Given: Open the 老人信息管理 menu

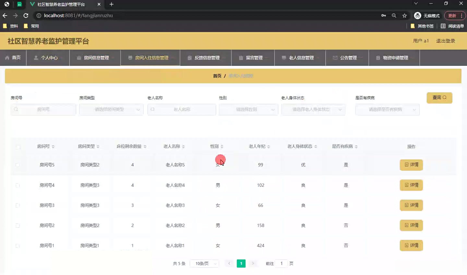Looking at the screenshot, I should click(300, 58).
